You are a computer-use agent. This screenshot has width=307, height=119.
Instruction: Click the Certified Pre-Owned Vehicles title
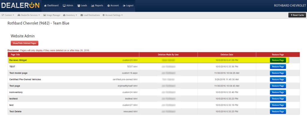click(25, 79)
